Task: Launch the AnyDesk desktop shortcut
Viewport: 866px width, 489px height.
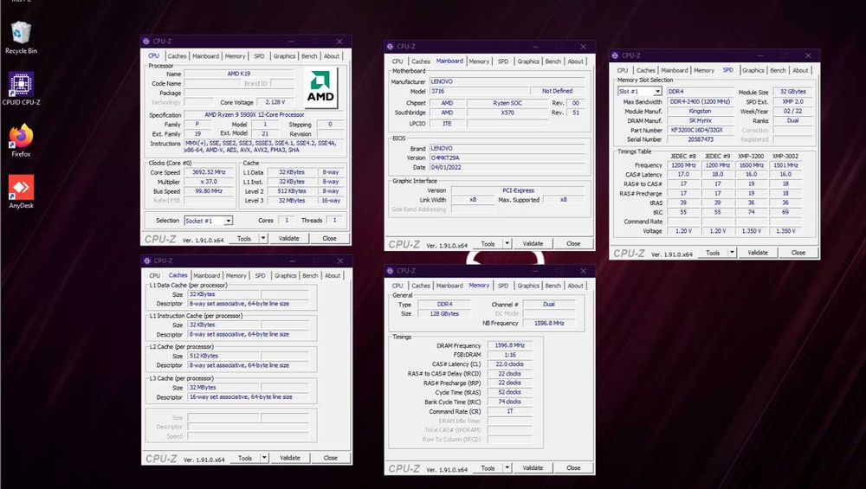Action: (x=21, y=191)
